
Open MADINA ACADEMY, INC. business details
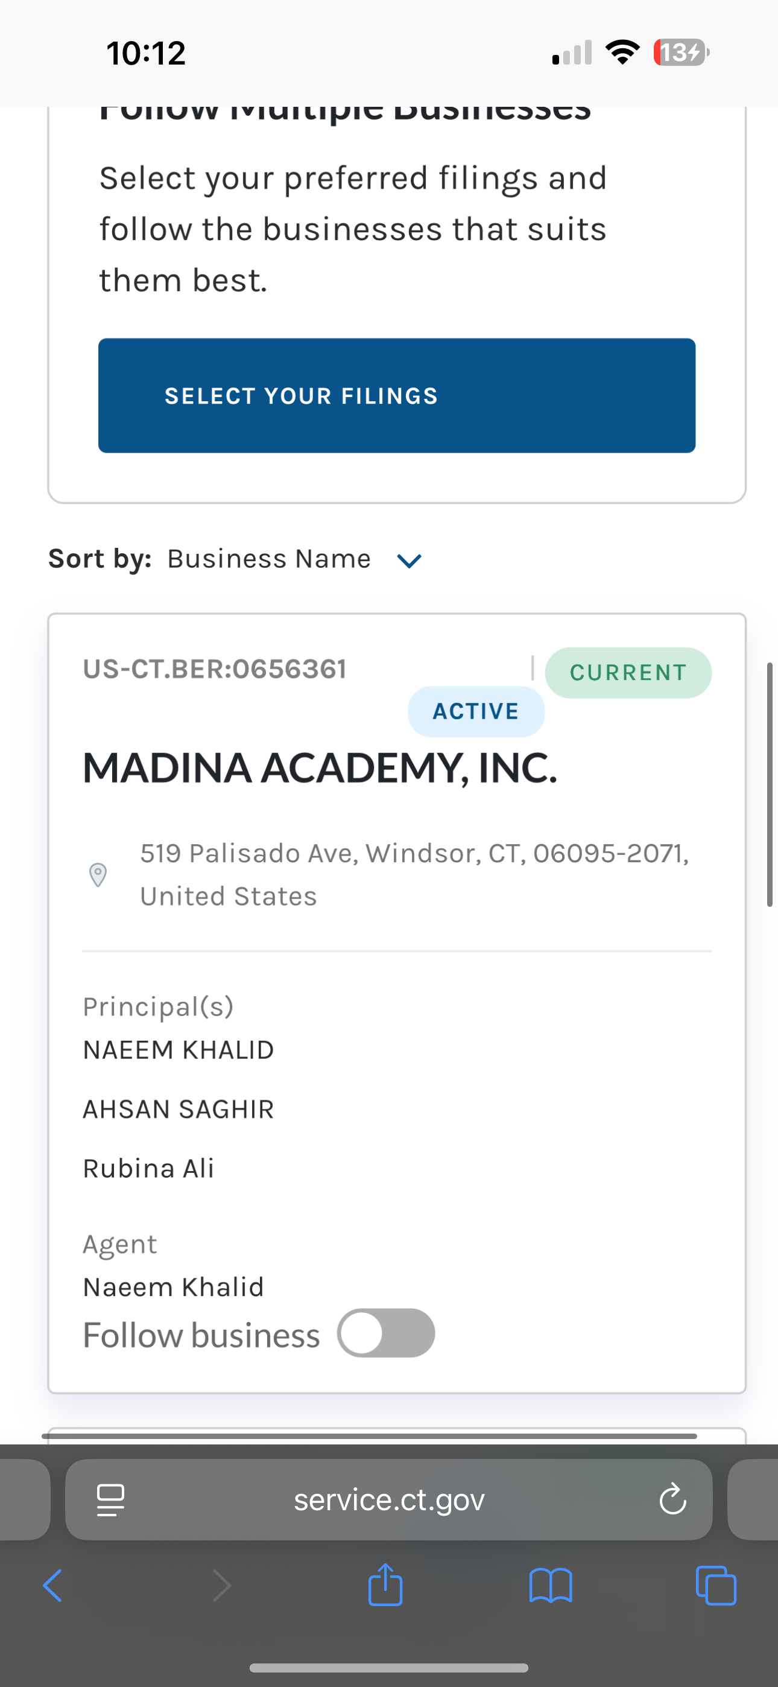point(320,767)
